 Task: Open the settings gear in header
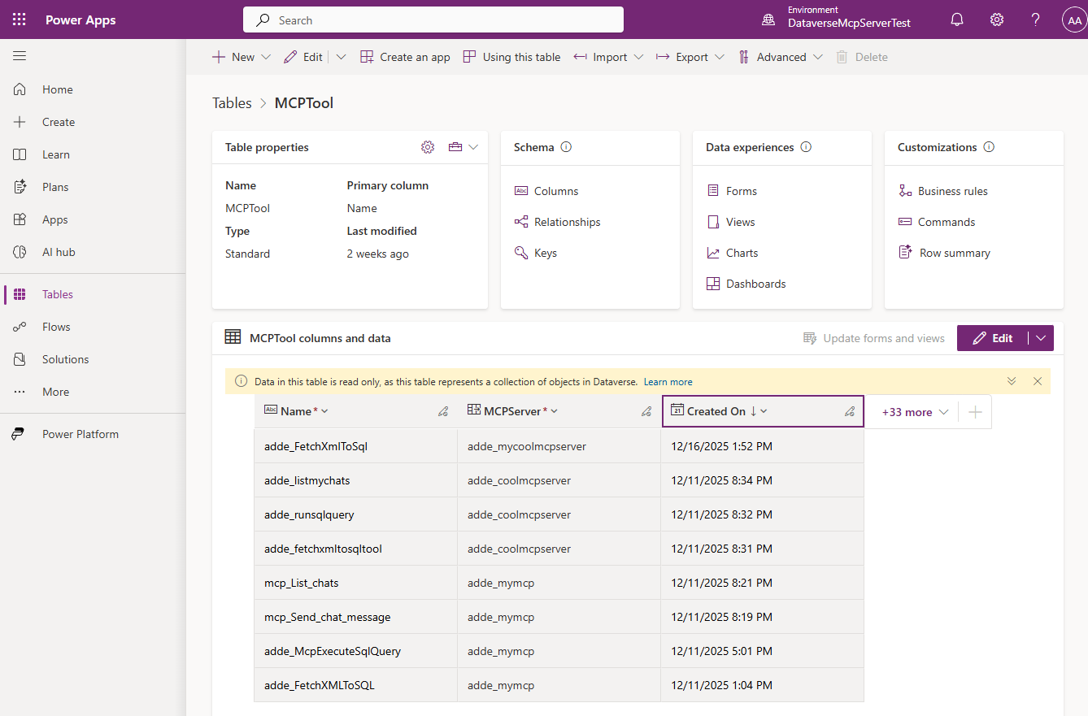pos(996,20)
